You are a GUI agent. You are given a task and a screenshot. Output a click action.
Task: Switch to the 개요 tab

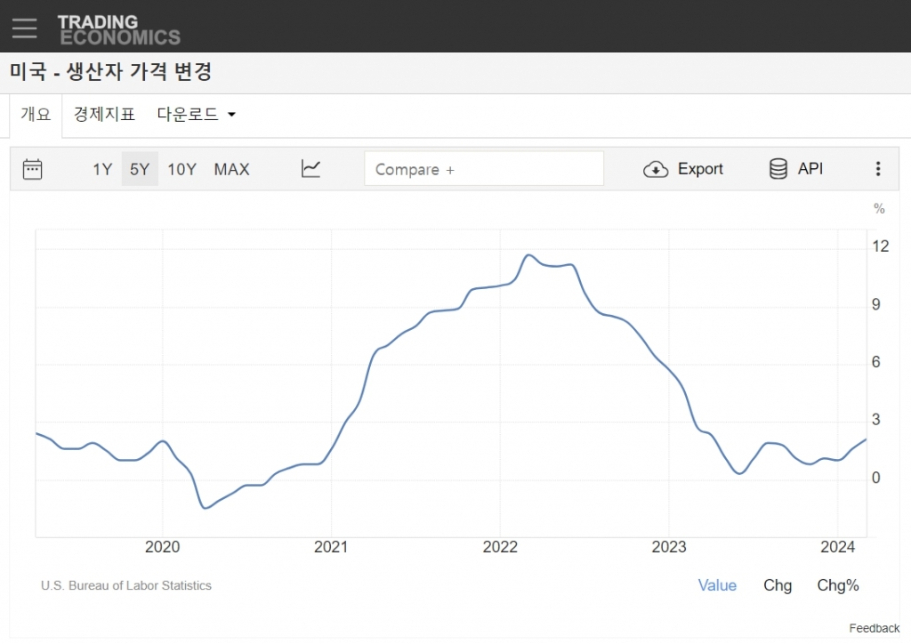coord(36,115)
